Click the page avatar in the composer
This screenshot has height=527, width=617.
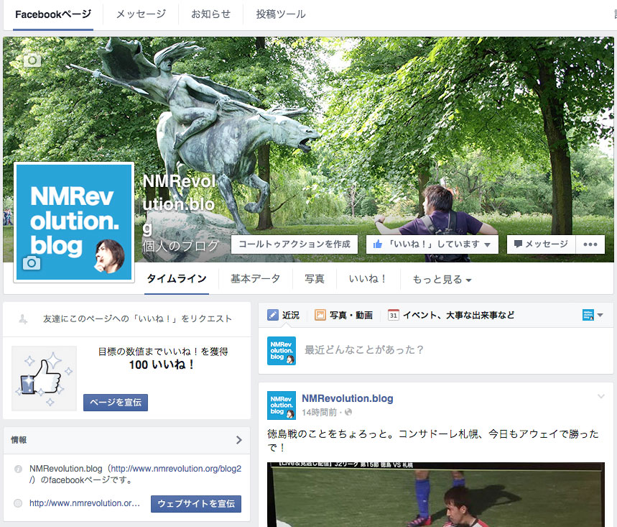point(282,351)
